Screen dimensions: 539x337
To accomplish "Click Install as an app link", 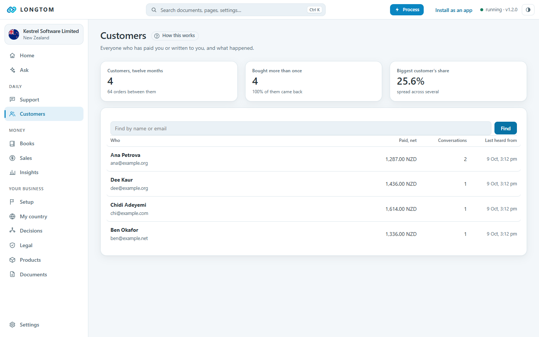I will click(454, 10).
